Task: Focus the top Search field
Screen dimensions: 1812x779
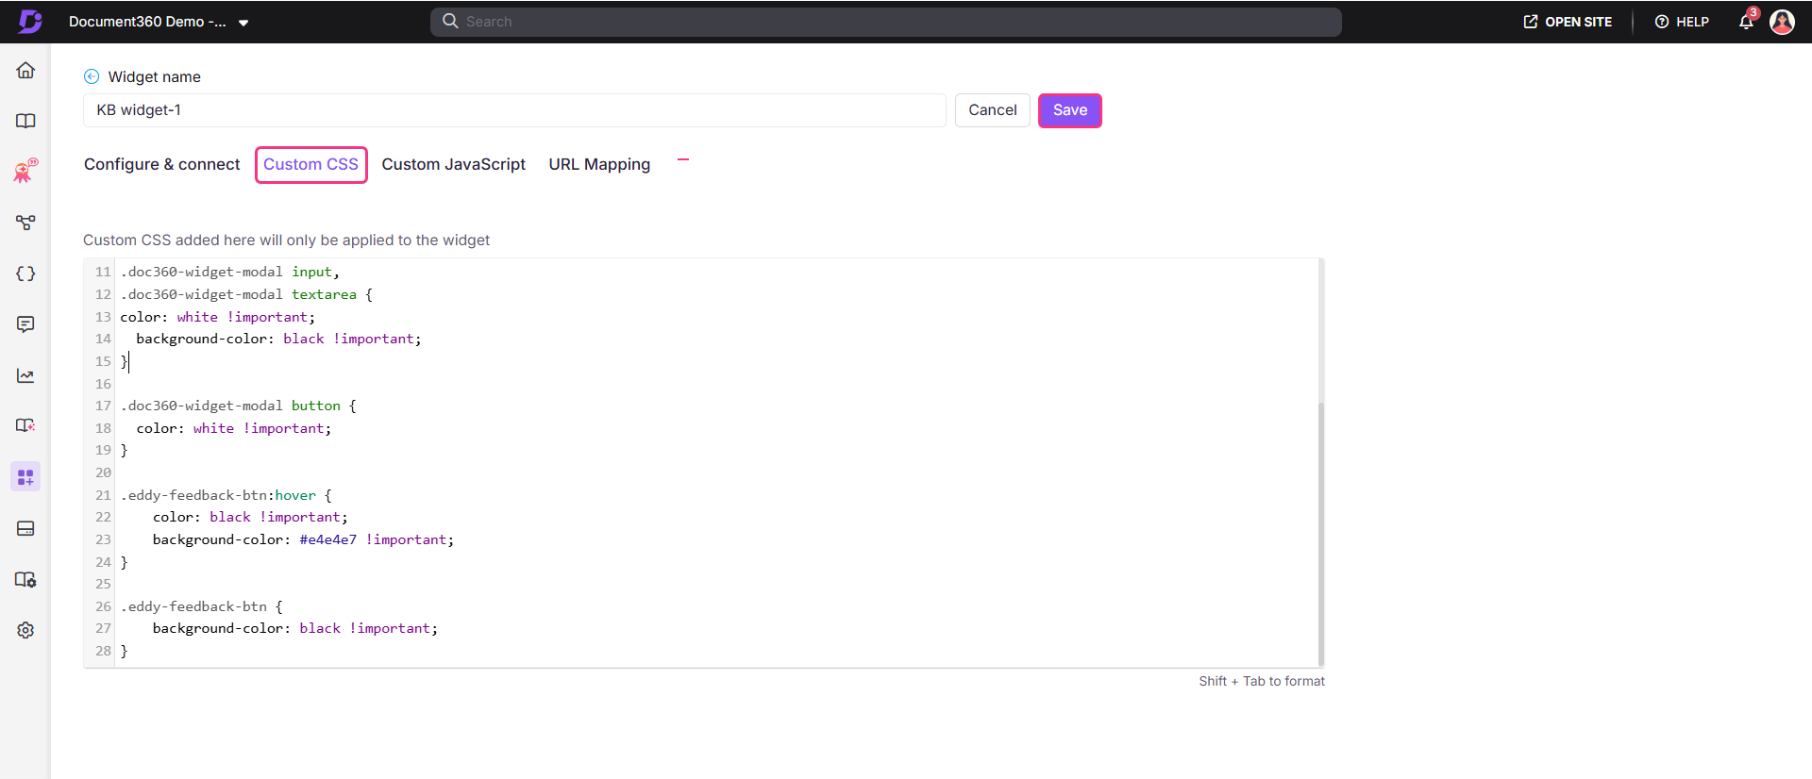Action: coord(885,22)
